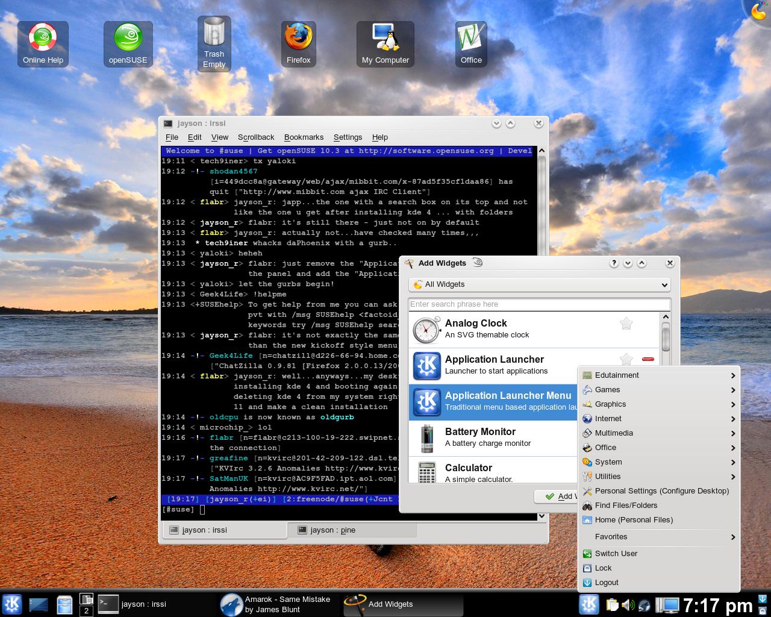Select the Battery Monitor widget icon
Viewport: 771px width, 617px height.
[x=426, y=438]
